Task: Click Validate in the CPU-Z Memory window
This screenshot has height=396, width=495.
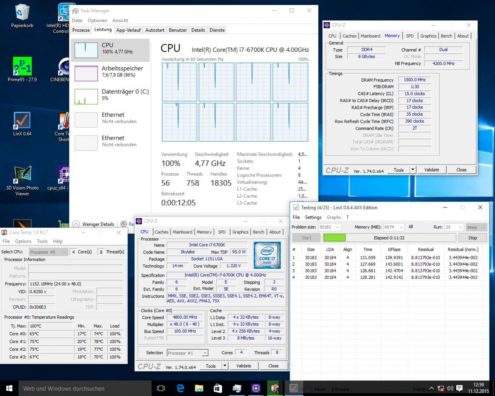Action: pos(432,170)
